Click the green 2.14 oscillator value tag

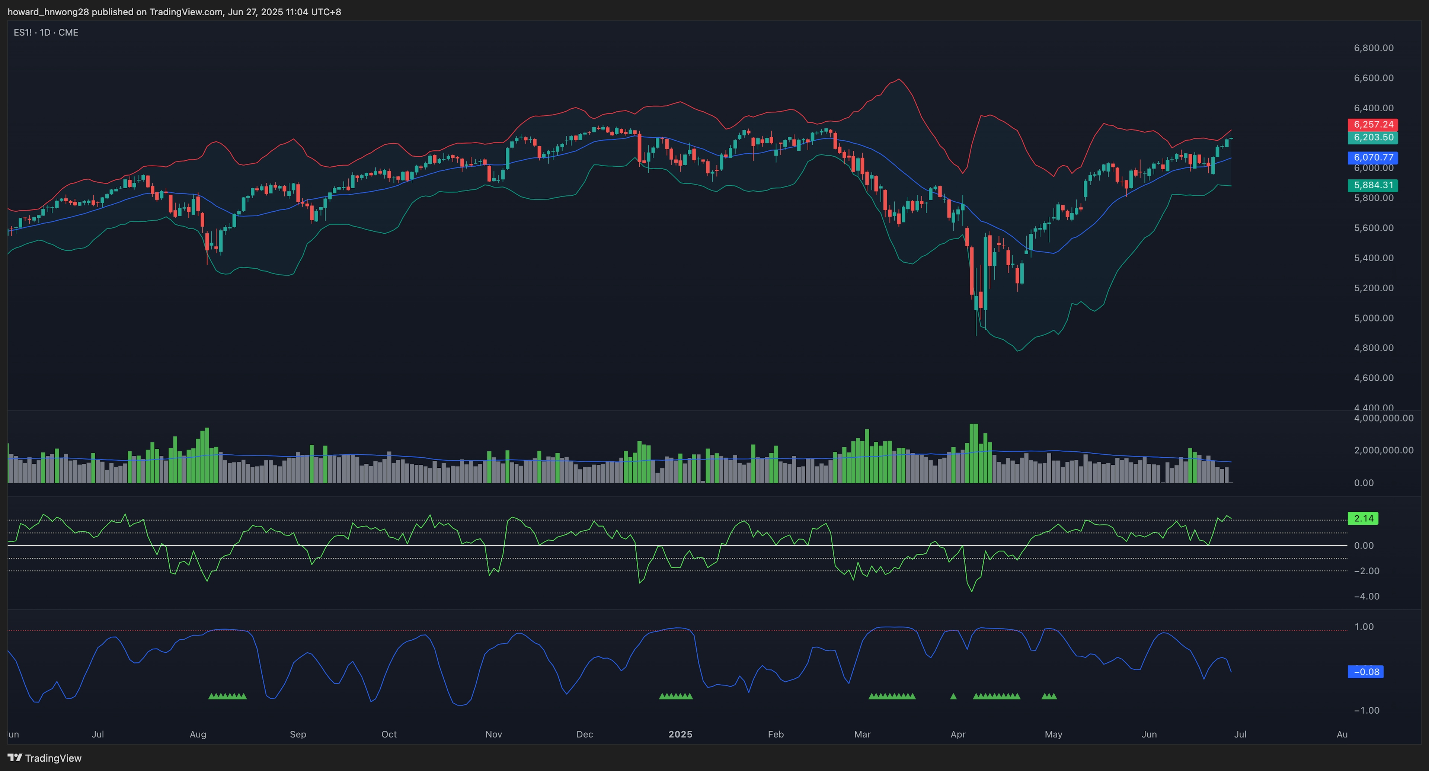pos(1363,519)
